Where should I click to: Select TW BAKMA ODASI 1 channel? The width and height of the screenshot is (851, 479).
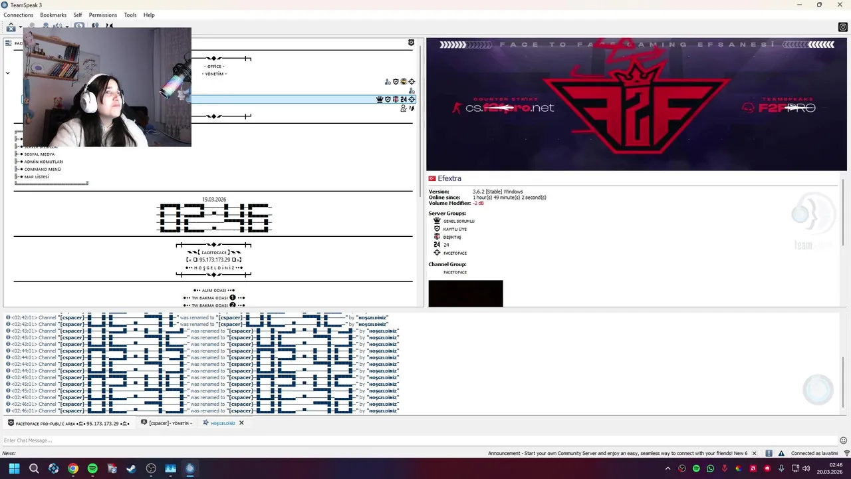click(x=214, y=298)
